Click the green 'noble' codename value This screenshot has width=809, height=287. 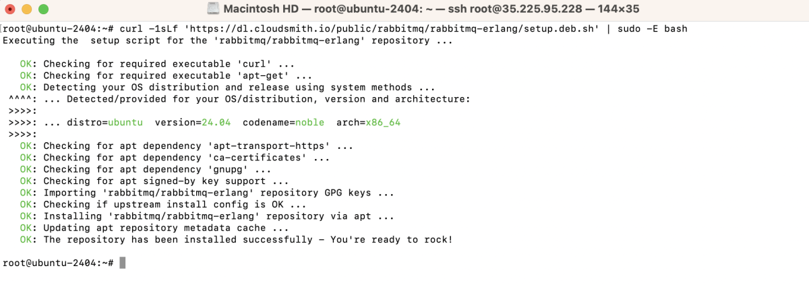tap(309, 123)
